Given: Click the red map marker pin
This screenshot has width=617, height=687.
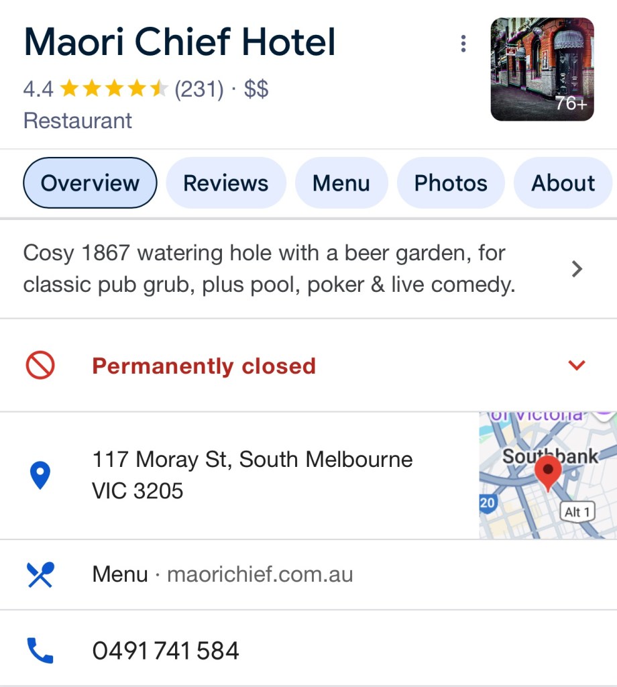Looking at the screenshot, I should pyautogui.click(x=548, y=471).
